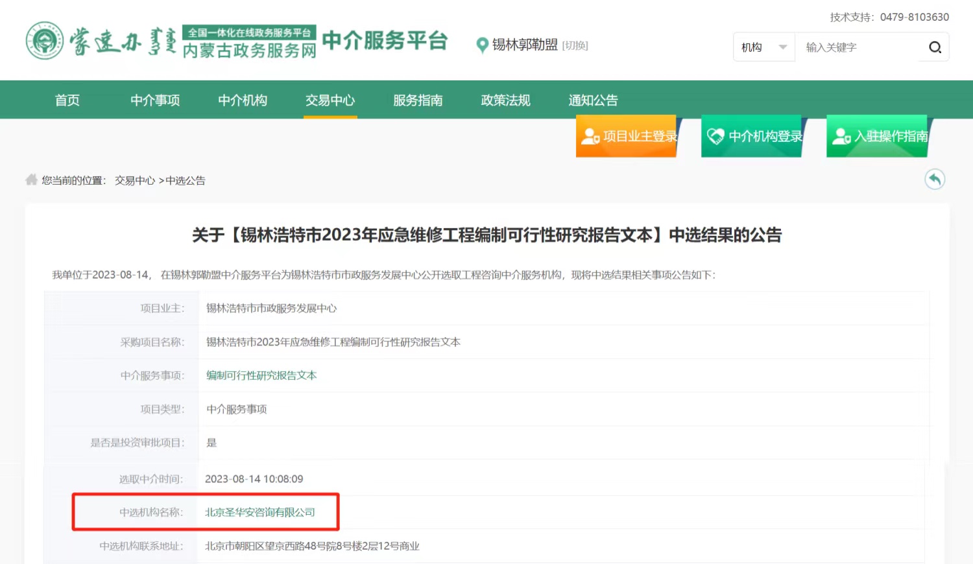Click the search magnifier icon
Viewport: 973px width, 564px height.
click(x=935, y=47)
